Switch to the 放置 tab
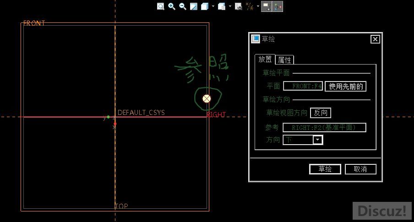Screen dimensions: 414x222 tap(265, 59)
